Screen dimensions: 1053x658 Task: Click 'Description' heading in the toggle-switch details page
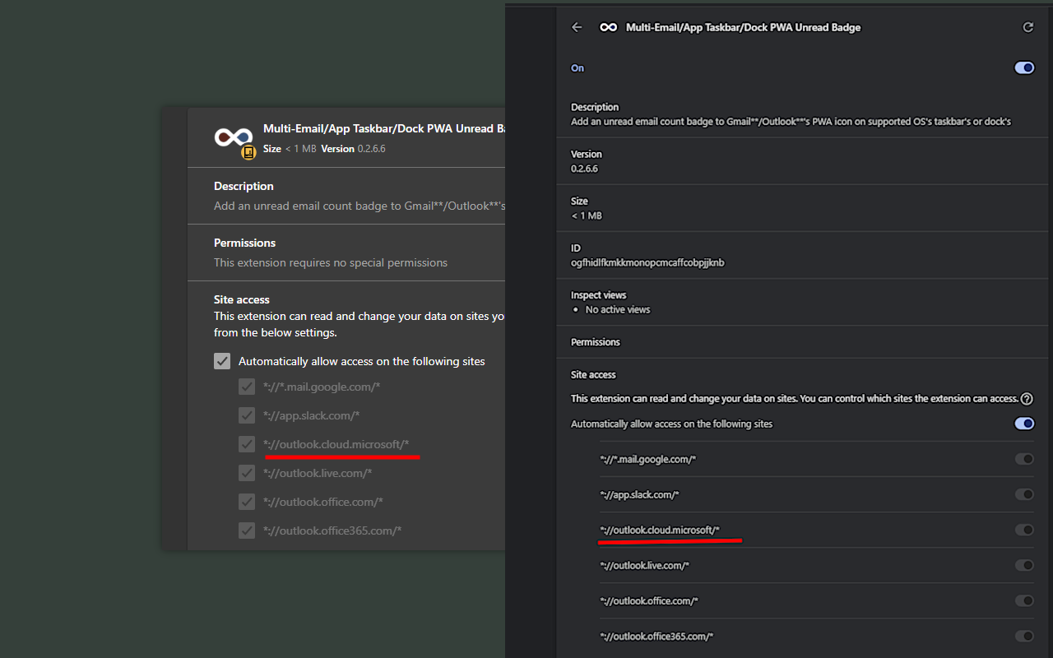[595, 107]
